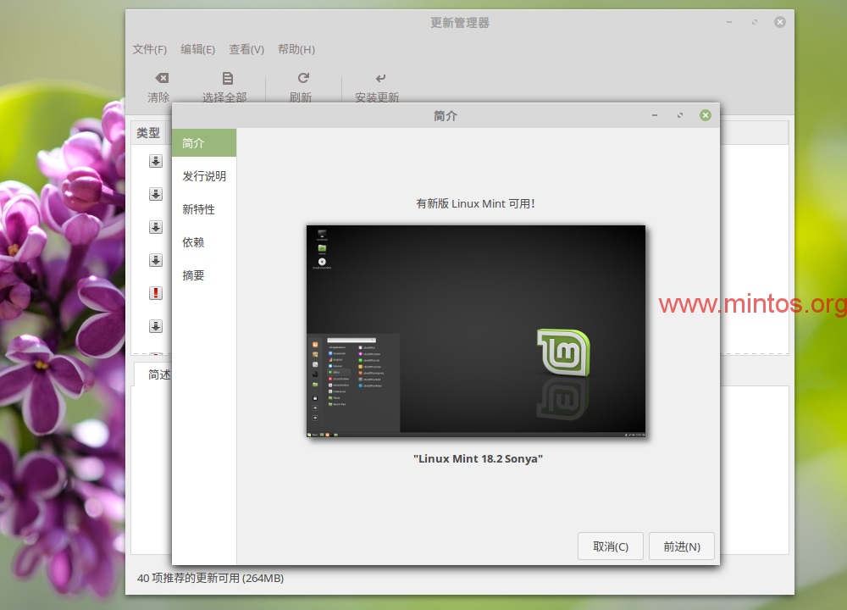
Task: Click the 前进(N) button
Action: [682, 546]
